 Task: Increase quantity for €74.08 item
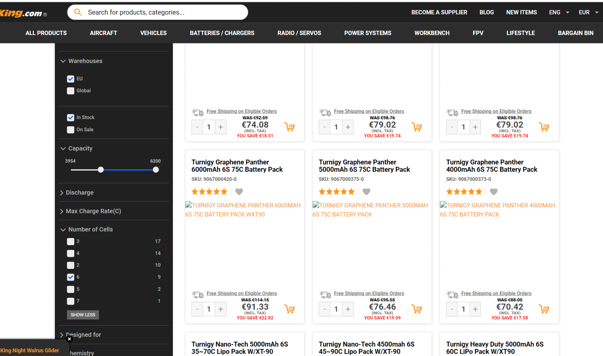point(221,127)
